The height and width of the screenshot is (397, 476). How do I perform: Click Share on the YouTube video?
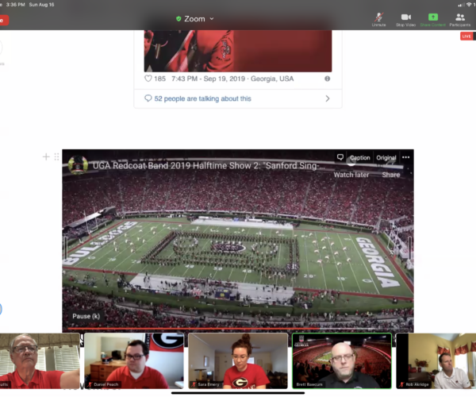tap(390, 175)
